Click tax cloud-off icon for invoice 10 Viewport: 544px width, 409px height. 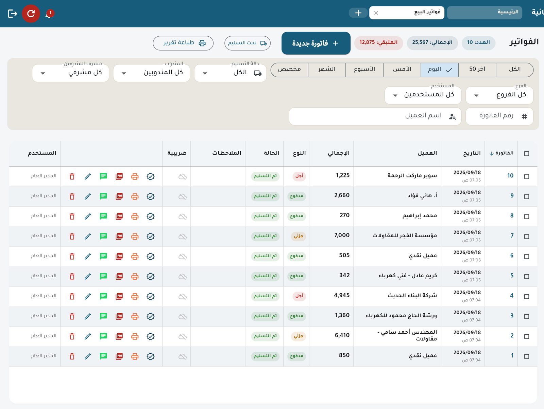point(183,176)
